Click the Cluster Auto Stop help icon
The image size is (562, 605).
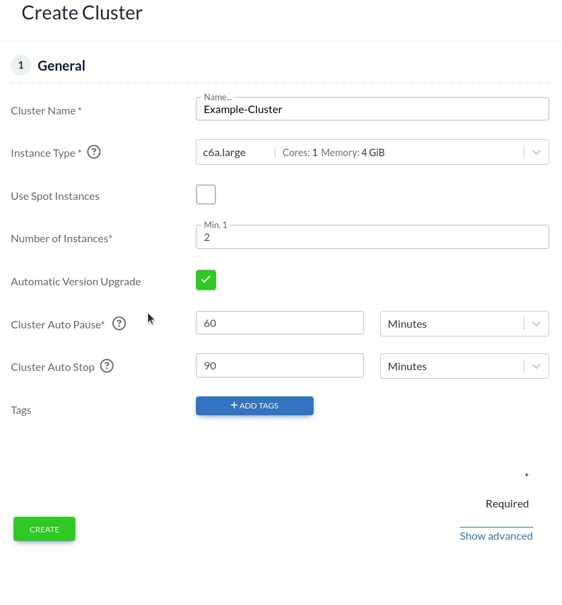pyautogui.click(x=106, y=366)
